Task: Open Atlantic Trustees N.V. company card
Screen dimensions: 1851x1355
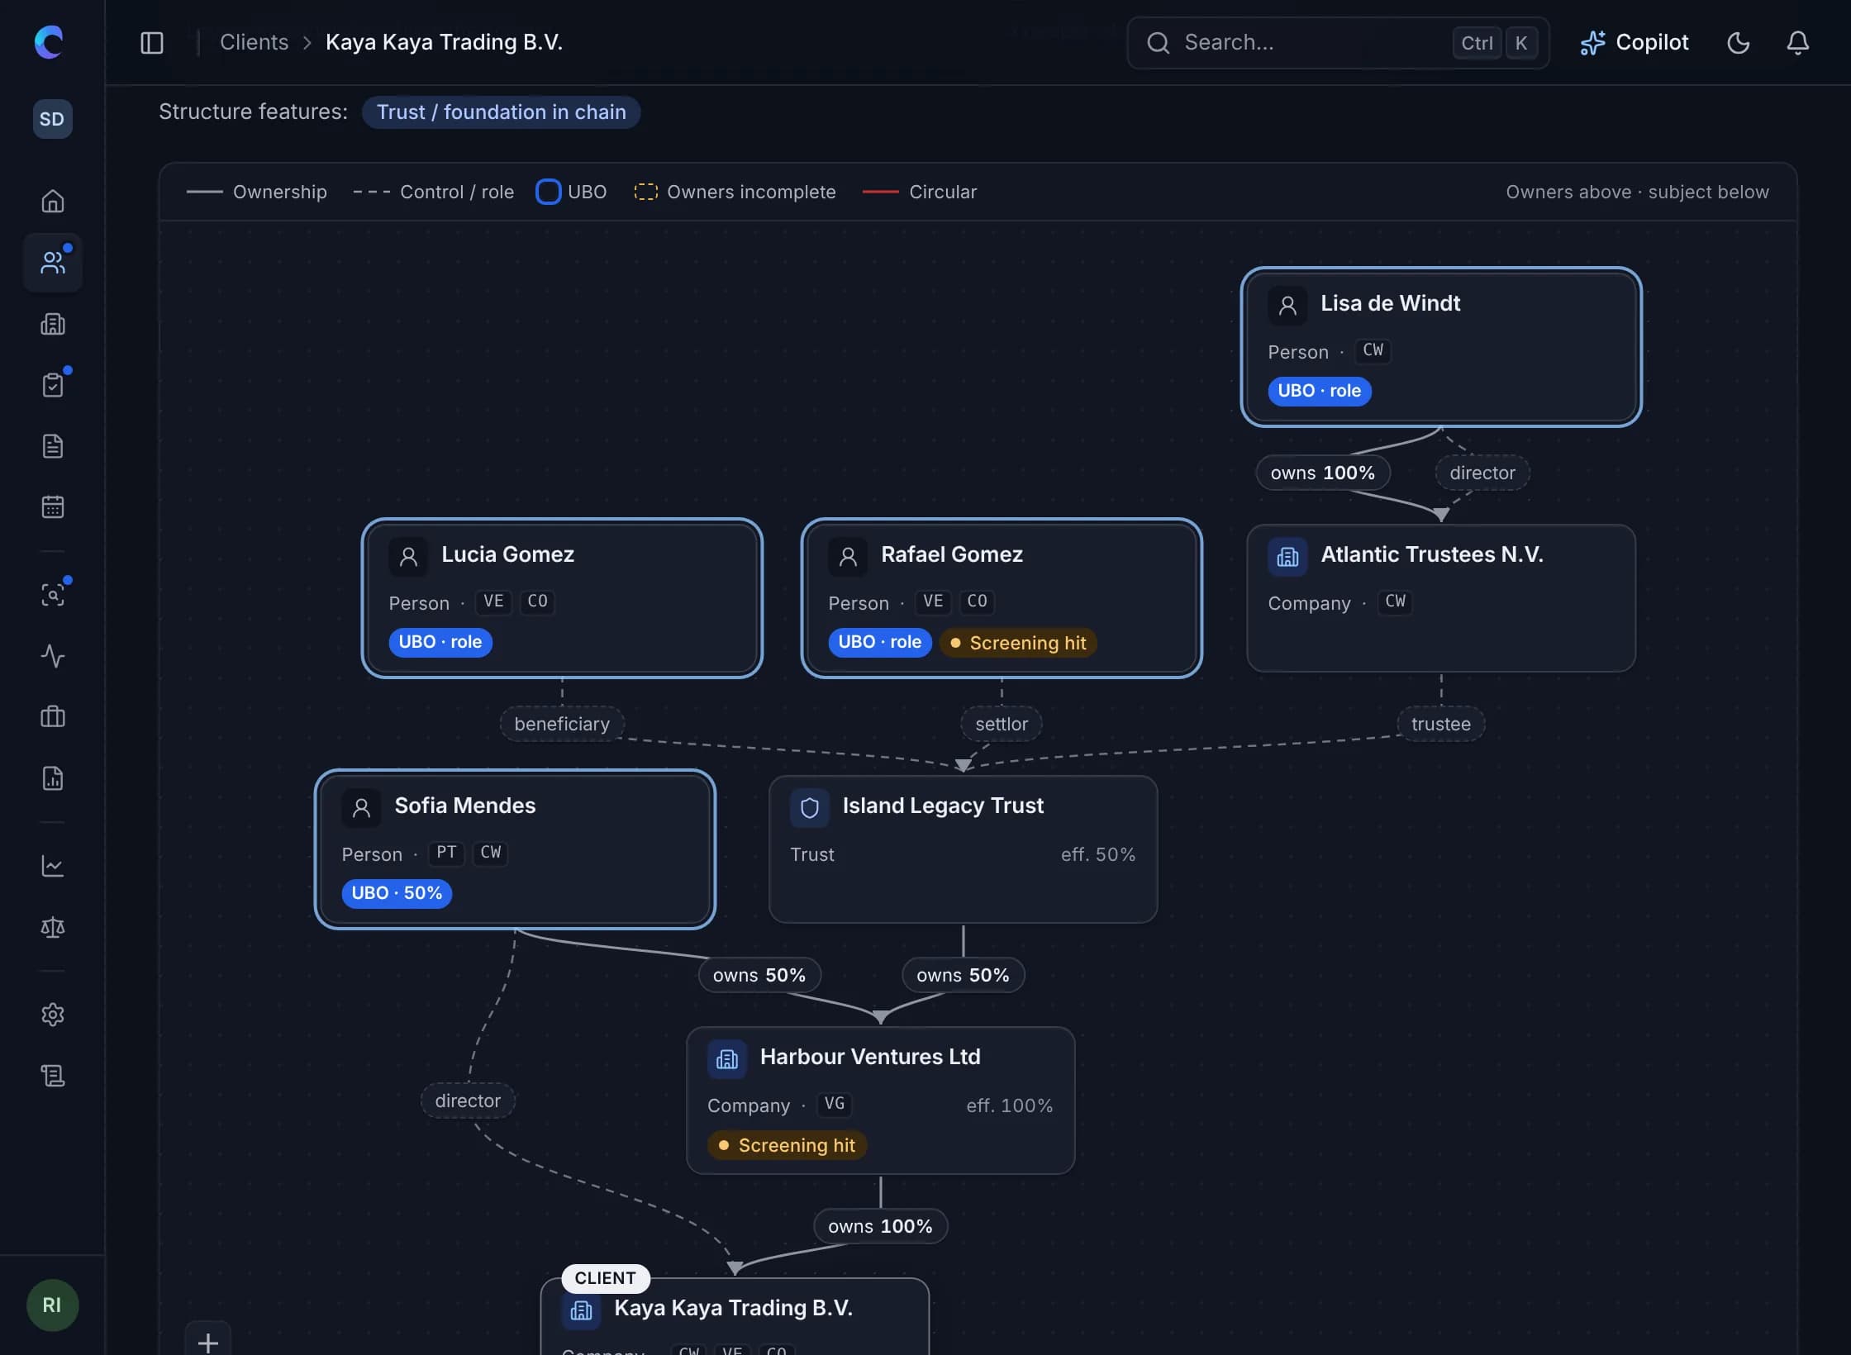Action: (x=1440, y=598)
